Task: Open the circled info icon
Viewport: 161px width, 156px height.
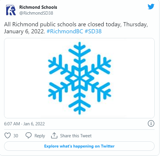Action: pyautogui.click(x=151, y=123)
